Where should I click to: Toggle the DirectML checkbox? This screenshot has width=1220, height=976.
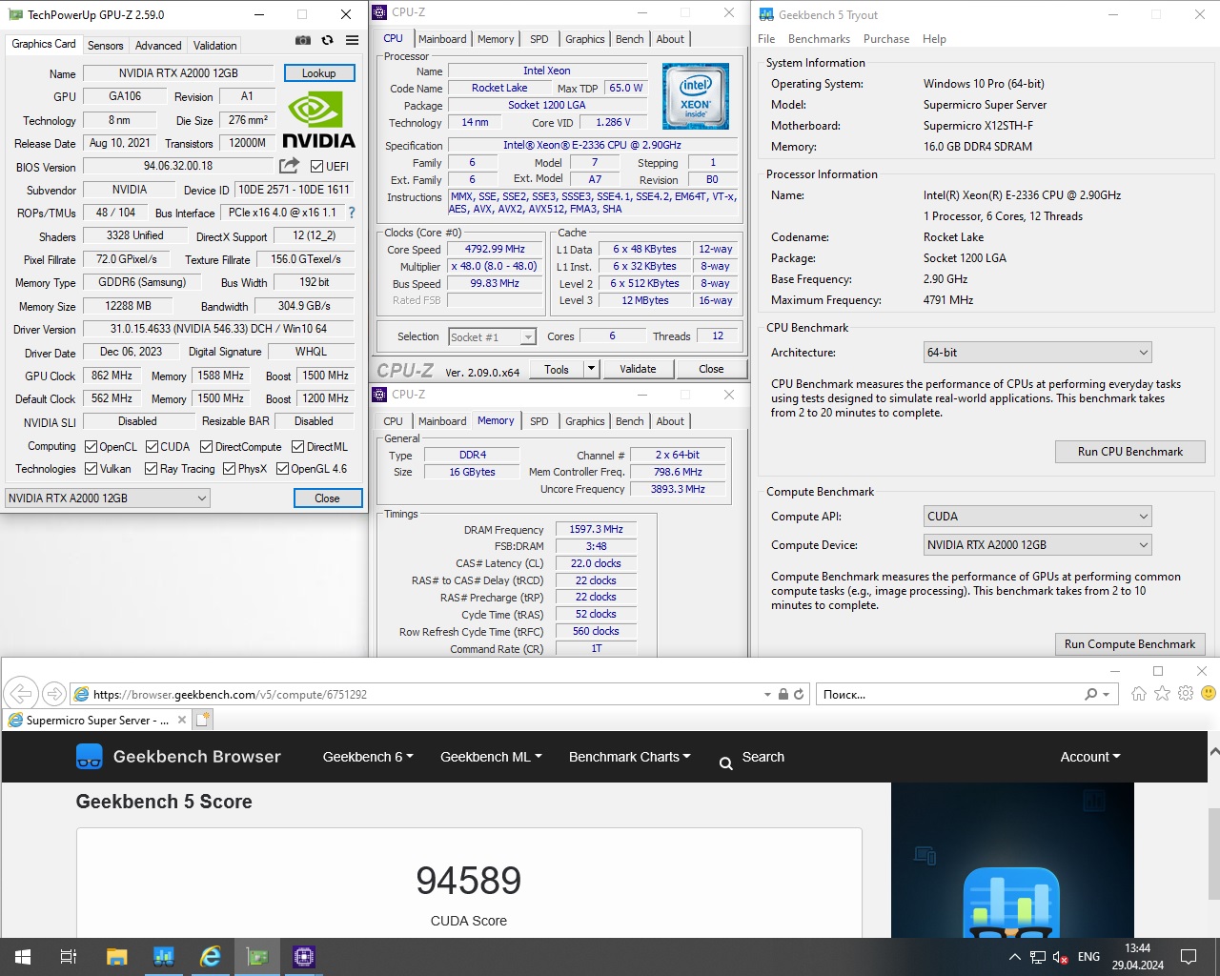297,447
